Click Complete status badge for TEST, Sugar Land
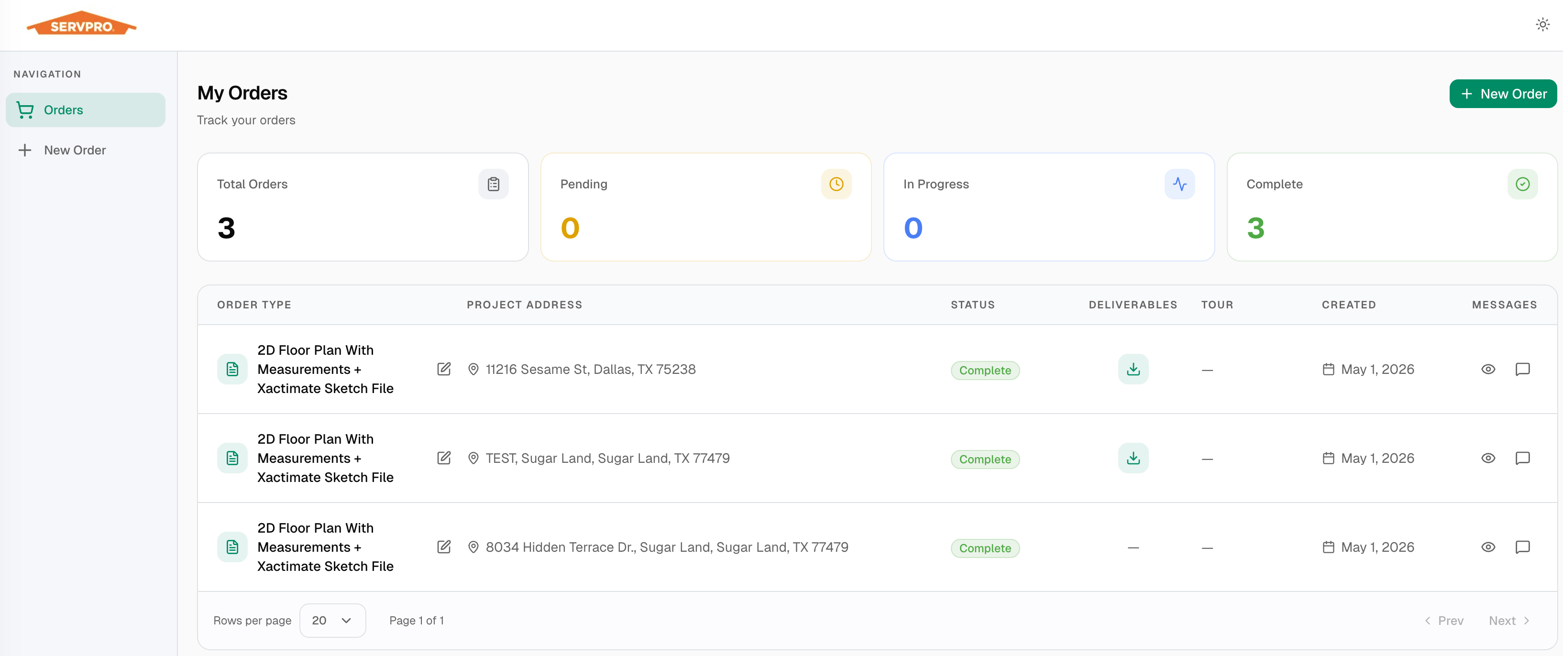 (985, 459)
